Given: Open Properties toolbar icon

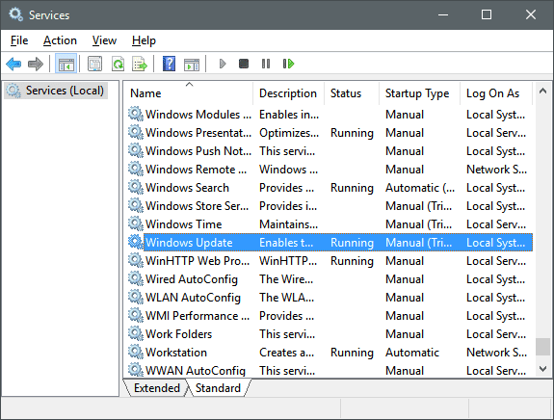Looking at the screenshot, I should click(94, 64).
